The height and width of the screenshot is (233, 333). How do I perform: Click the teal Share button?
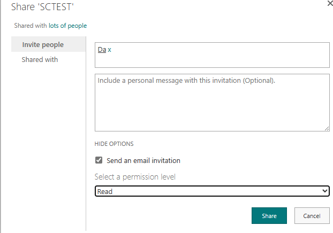269,215
